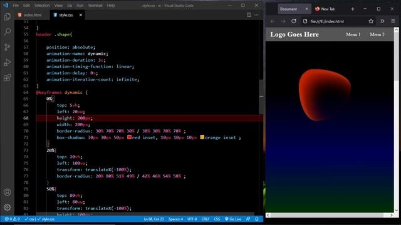
Task: Open Run and Debug view
Action: tap(7, 62)
